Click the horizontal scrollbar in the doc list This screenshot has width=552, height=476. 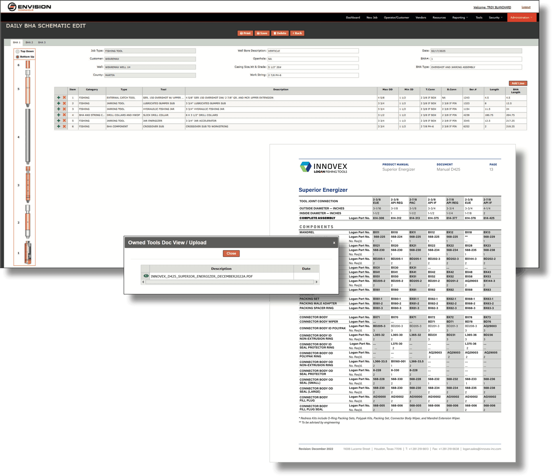click(229, 282)
